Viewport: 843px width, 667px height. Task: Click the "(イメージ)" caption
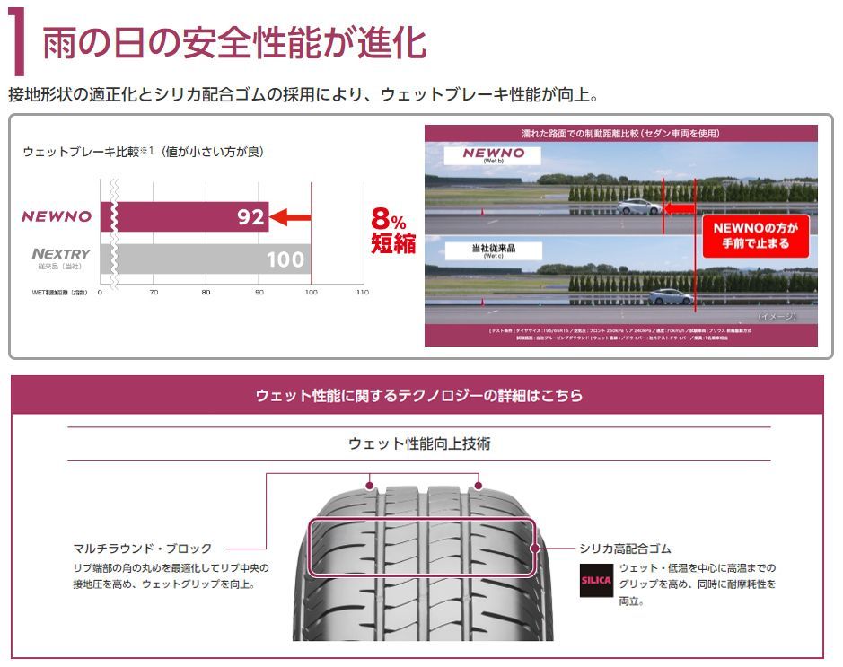777,316
